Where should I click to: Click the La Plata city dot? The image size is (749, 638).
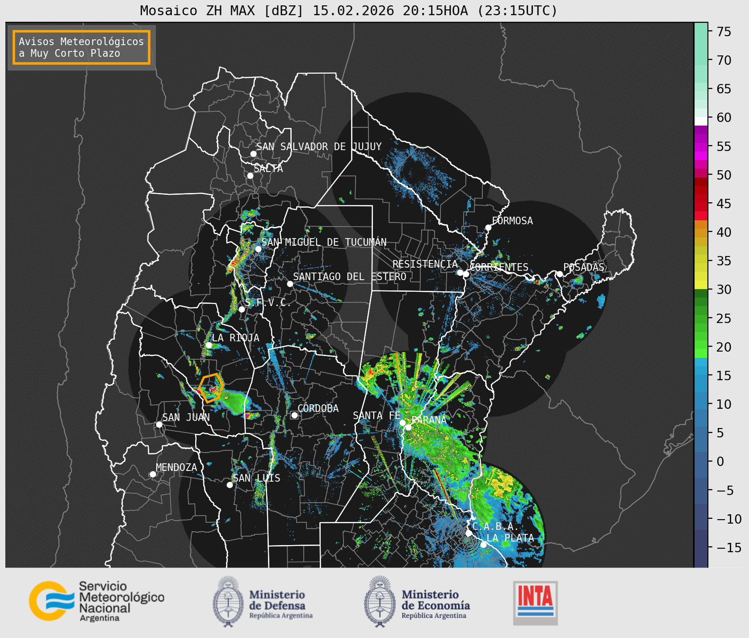[483, 545]
